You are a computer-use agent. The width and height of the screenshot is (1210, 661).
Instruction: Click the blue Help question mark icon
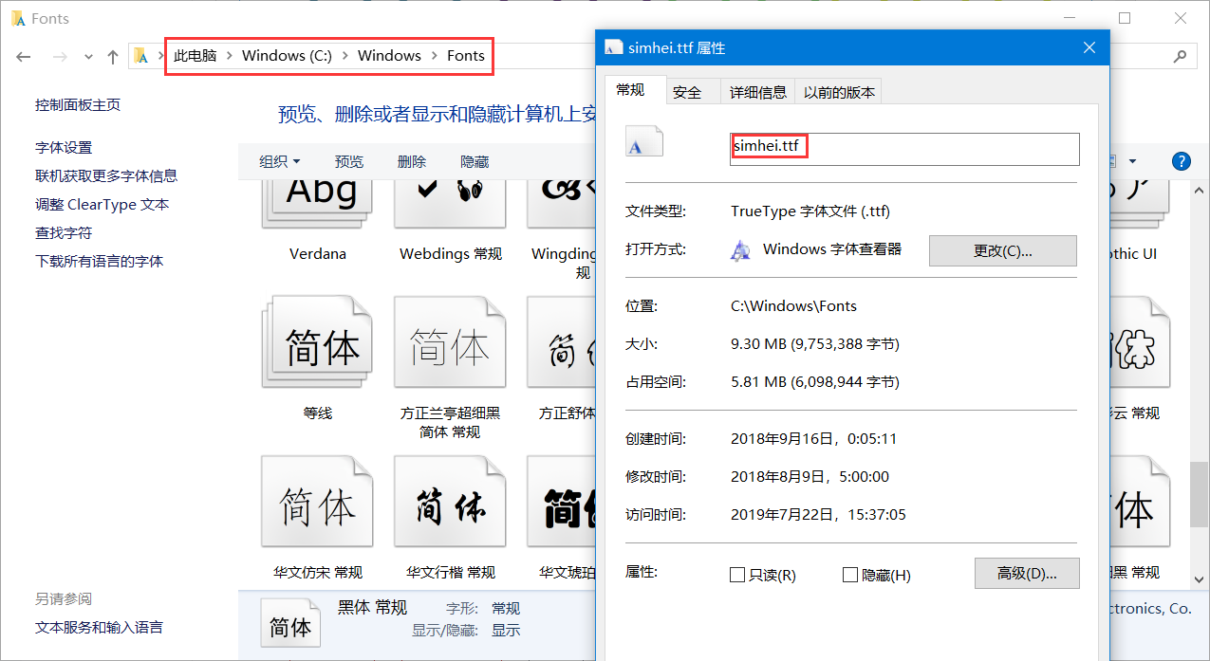point(1181,160)
